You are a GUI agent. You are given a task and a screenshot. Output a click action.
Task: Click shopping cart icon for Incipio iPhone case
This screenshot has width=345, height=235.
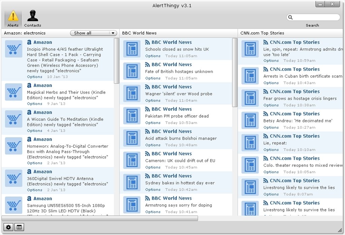(x=13, y=49)
